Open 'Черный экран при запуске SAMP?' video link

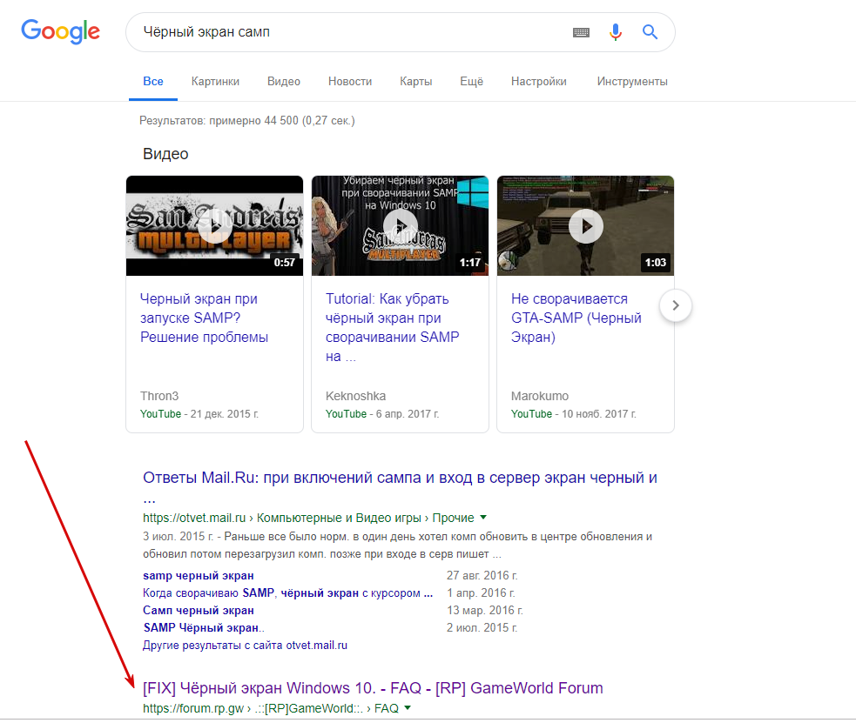click(x=204, y=318)
